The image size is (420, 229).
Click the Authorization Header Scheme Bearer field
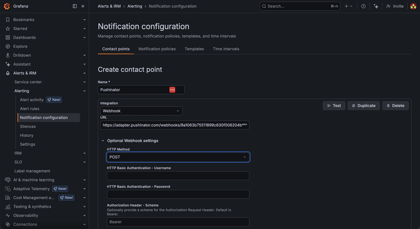tap(178, 222)
